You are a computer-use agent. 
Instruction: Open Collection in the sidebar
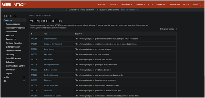pos(10,62)
